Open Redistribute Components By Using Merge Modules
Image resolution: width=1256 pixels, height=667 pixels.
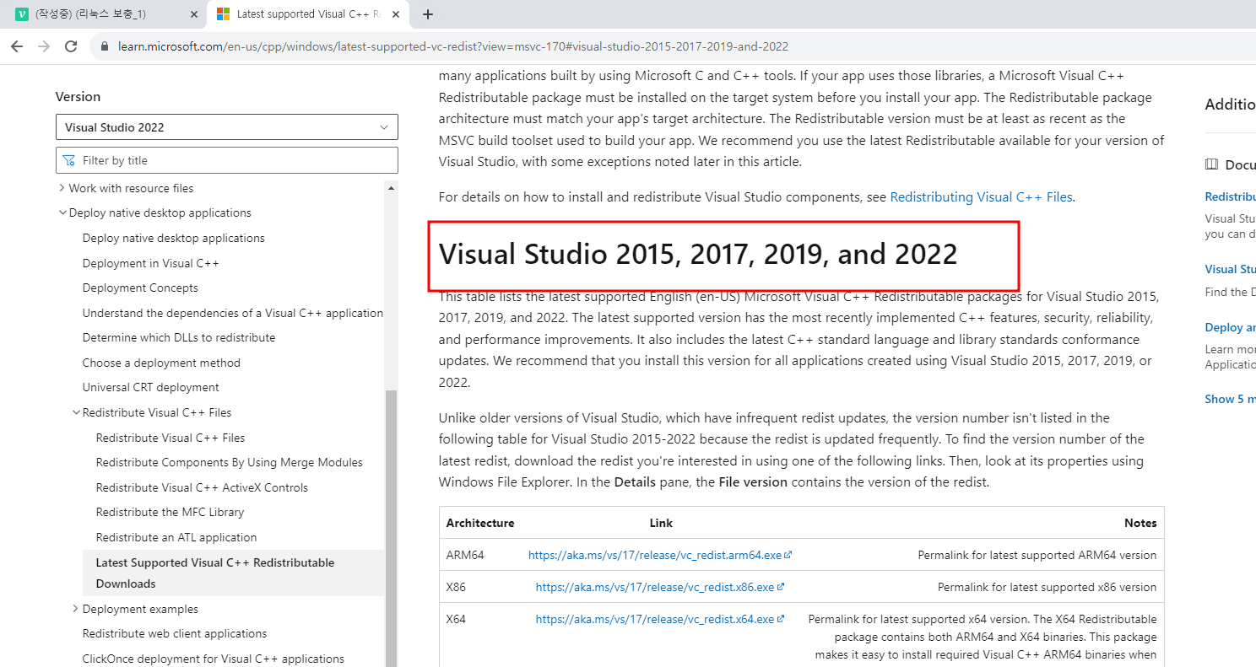click(230, 462)
